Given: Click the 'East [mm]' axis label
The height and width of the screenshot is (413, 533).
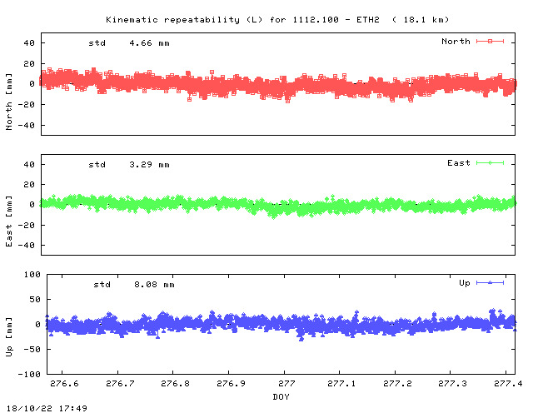Looking at the screenshot, I should tap(9, 221).
